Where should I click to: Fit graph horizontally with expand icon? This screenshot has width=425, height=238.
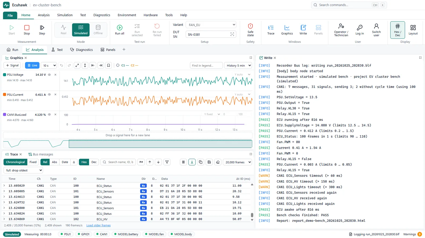pos(77,65)
